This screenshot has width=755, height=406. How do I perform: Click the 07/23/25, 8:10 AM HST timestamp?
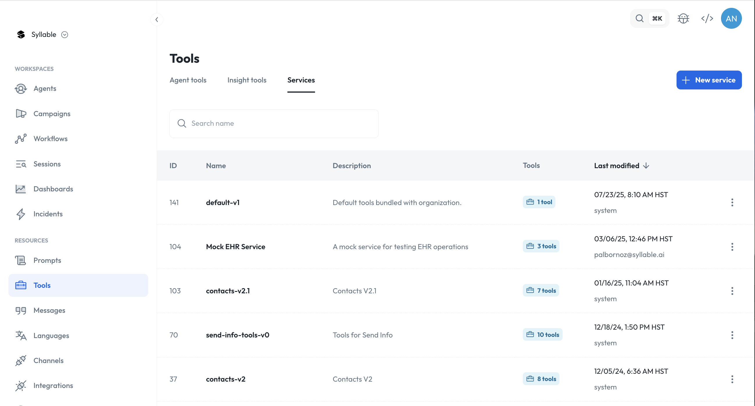pos(631,195)
